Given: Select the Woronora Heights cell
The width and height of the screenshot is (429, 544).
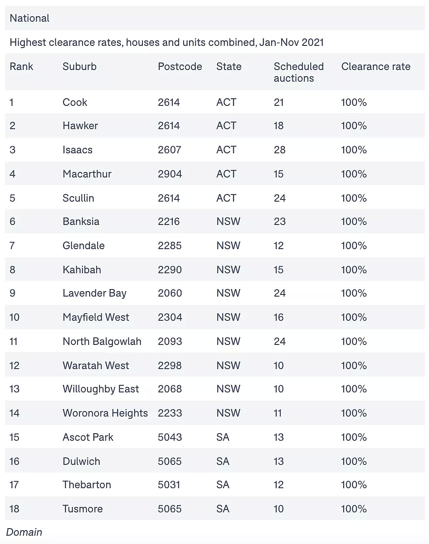Looking at the screenshot, I should click(x=105, y=413).
